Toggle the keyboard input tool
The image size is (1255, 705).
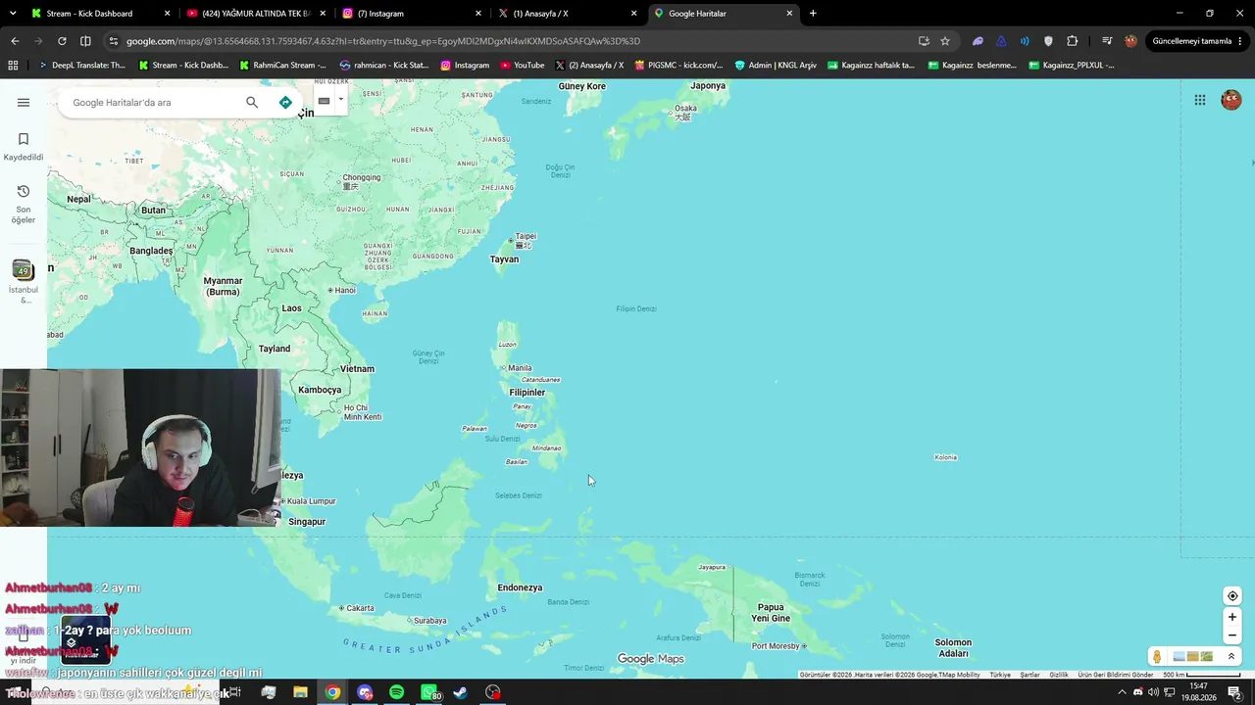coord(324,100)
